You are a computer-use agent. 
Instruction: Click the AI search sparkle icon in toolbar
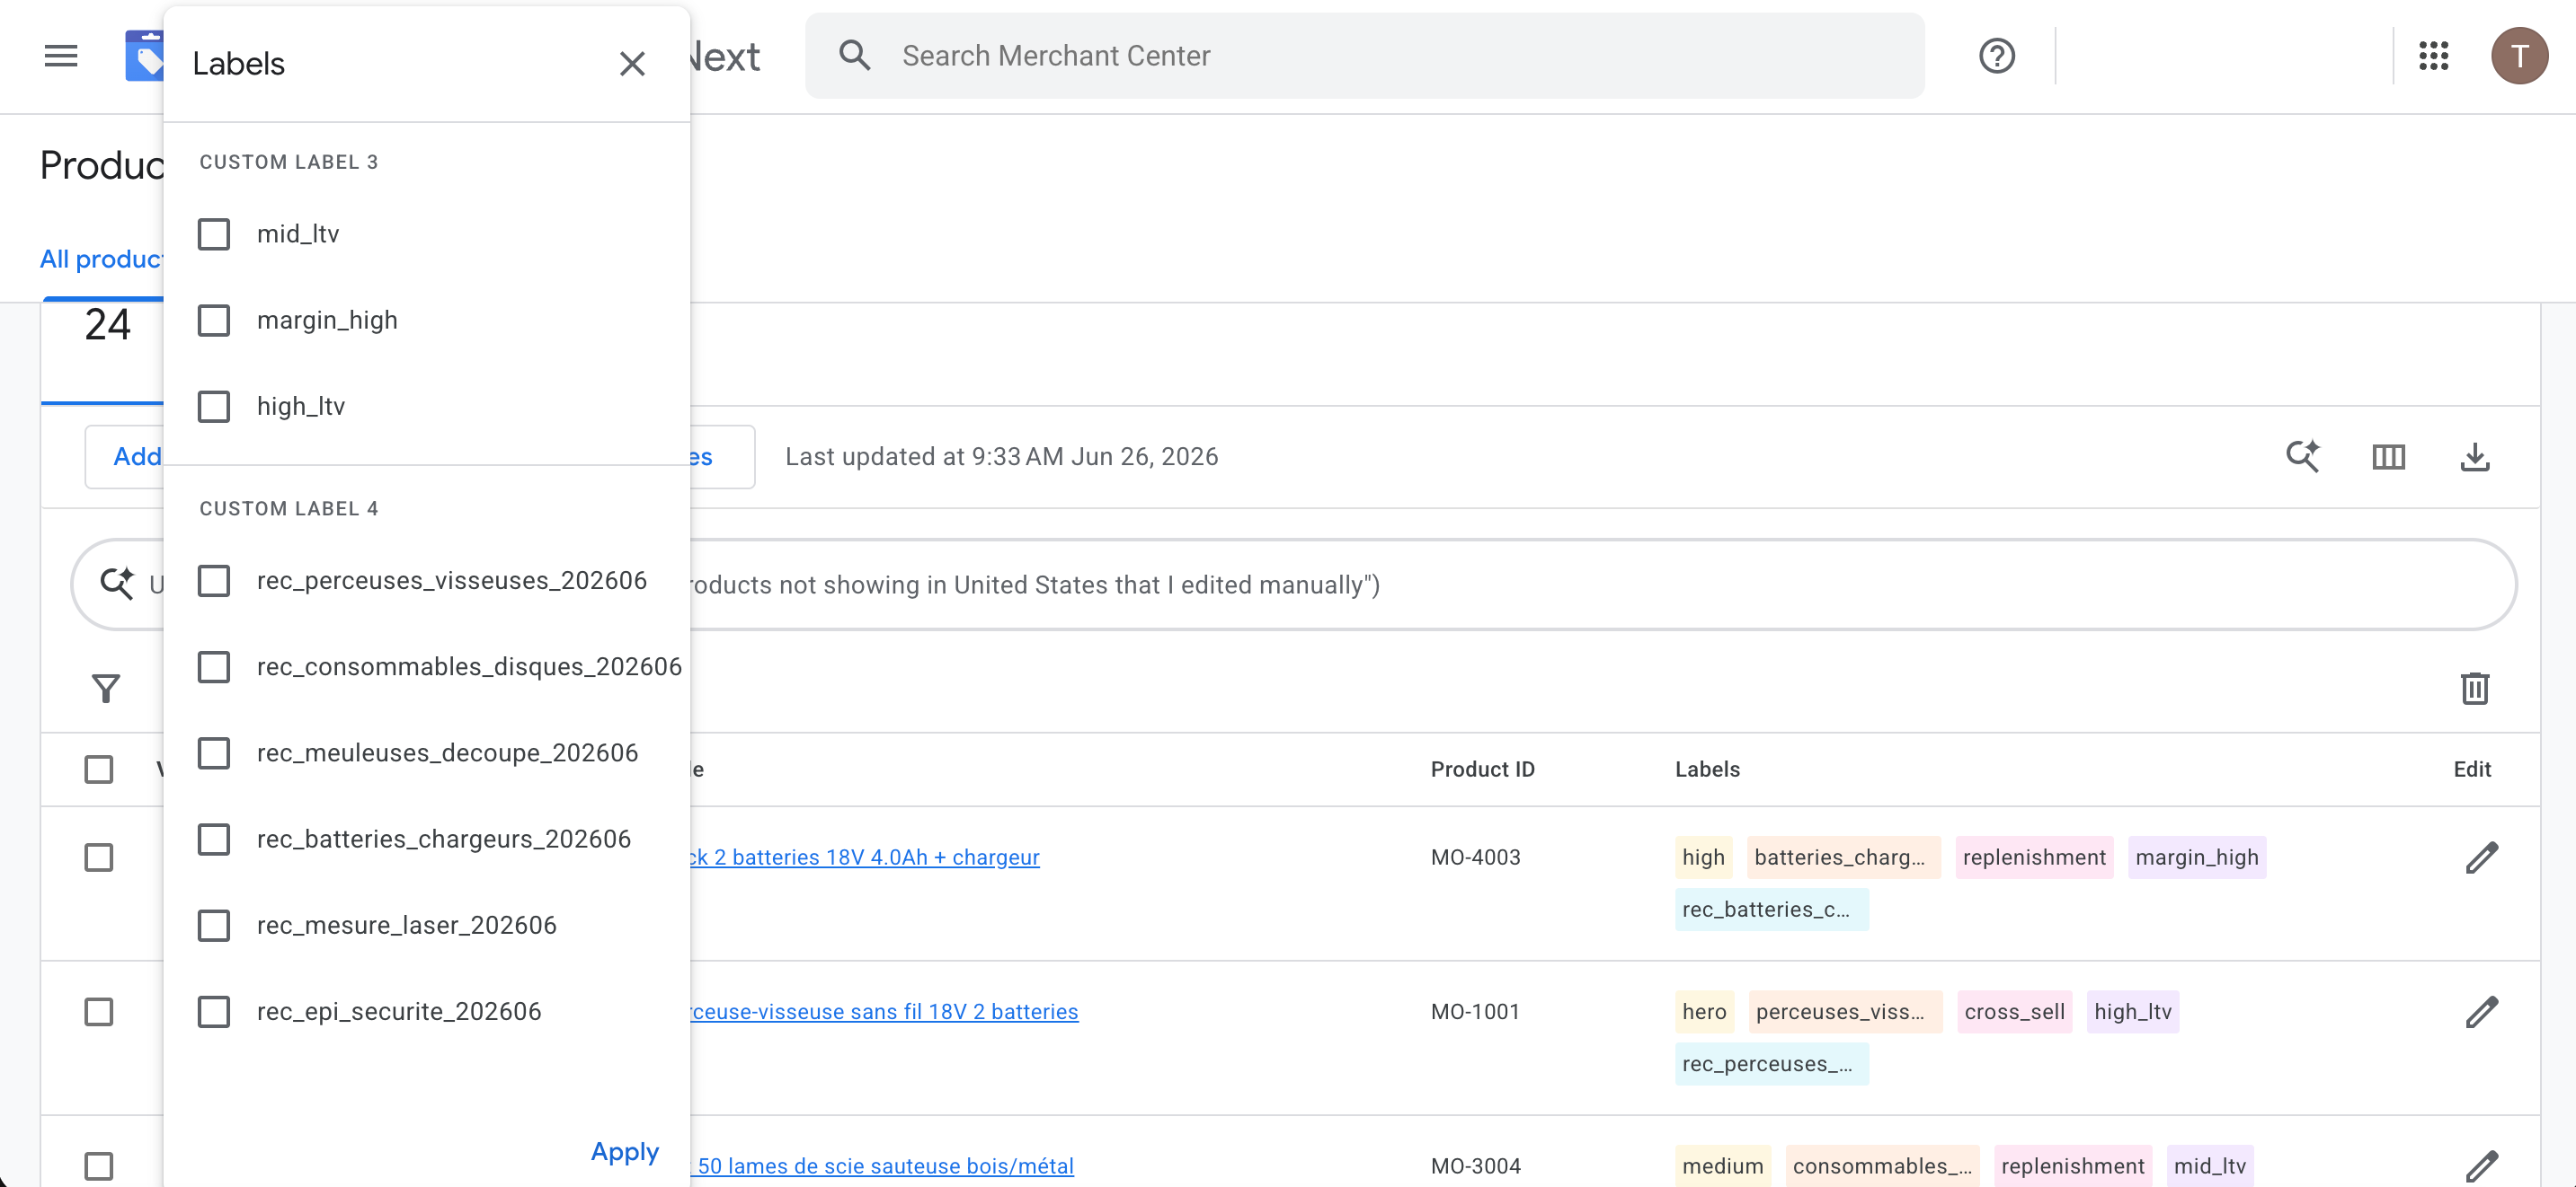click(x=2303, y=457)
